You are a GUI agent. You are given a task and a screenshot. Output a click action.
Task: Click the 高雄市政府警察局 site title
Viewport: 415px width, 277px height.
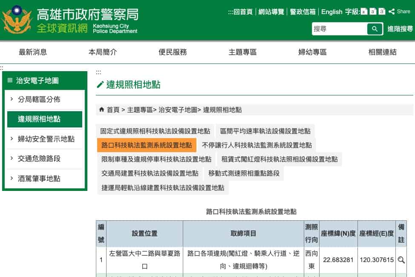pyautogui.click(x=88, y=14)
